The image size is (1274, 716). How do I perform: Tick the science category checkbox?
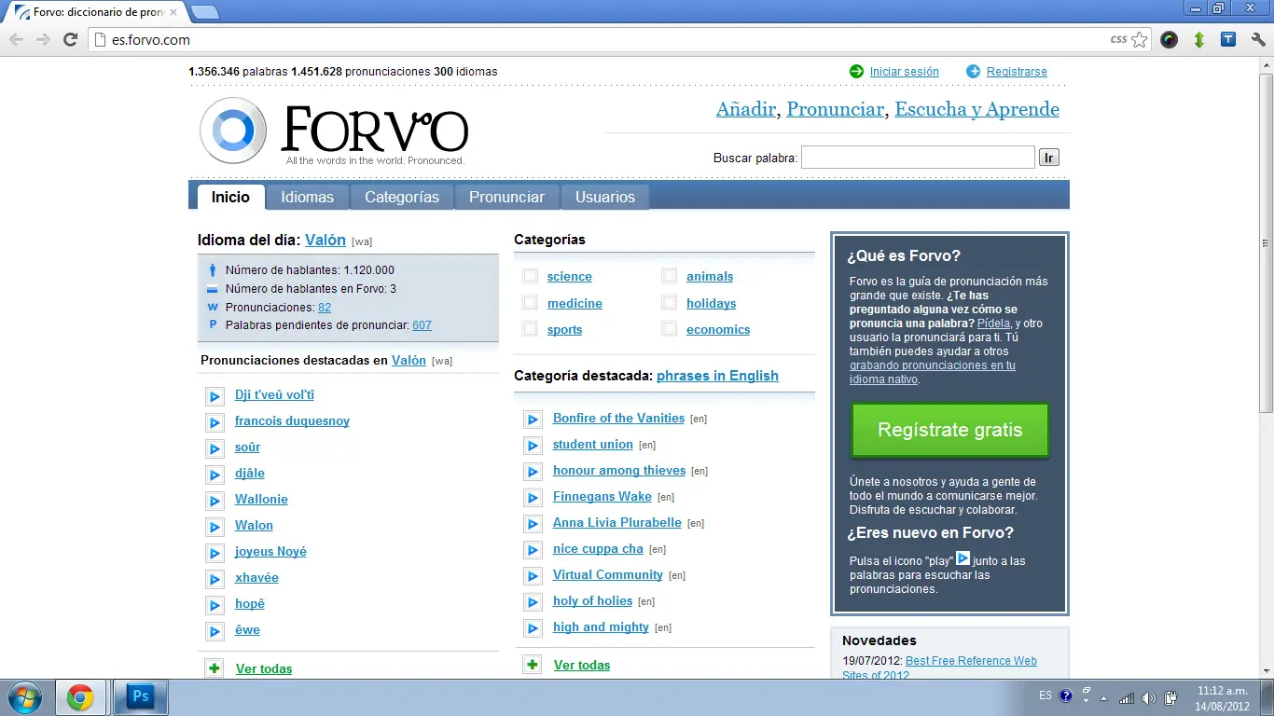(530, 276)
